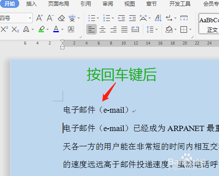The image size is (219, 176).
Task: Click the ruler indent marker
Action: pyautogui.click(x=62, y=45)
